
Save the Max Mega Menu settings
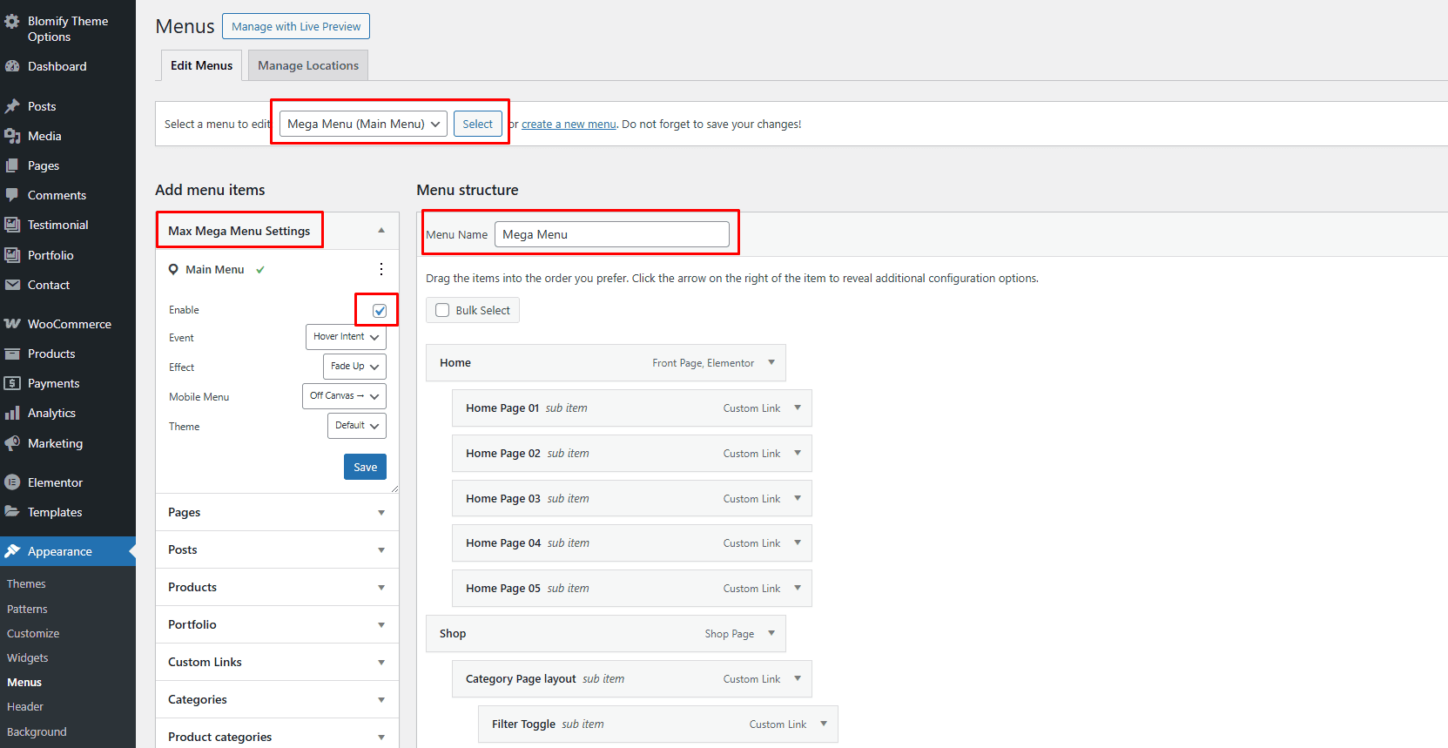coord(365,467)
